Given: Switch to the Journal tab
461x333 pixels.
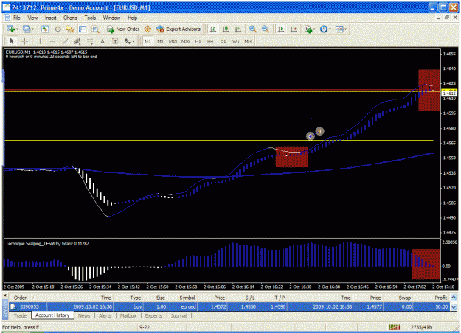Looking at the screenshot, I should (x=178, y=315).
